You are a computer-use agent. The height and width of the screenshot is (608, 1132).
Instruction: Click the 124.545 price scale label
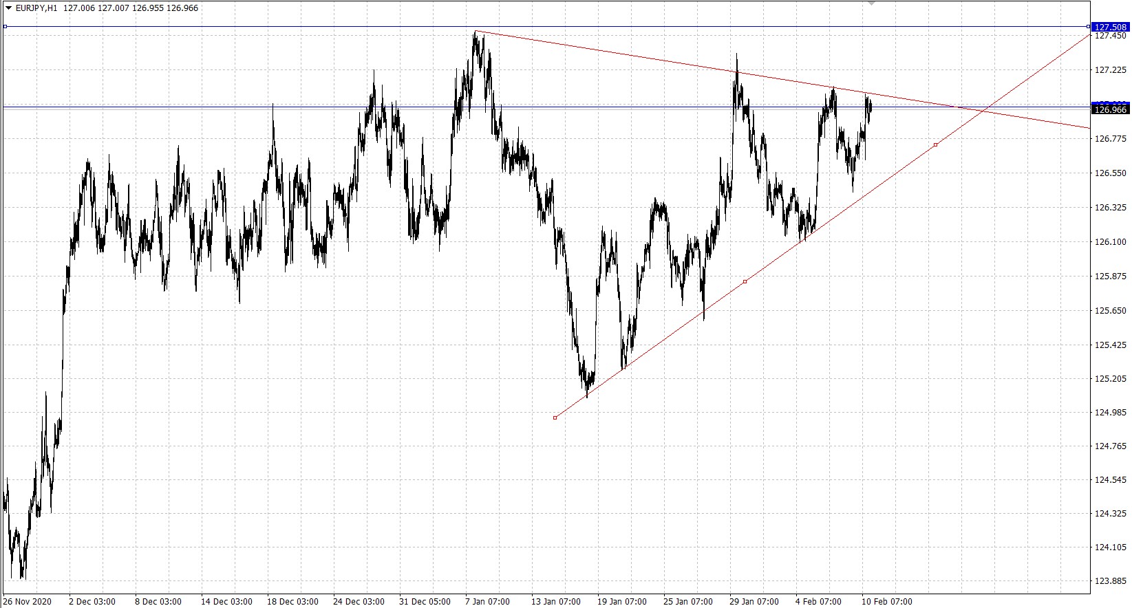[x=1111, y=480]
